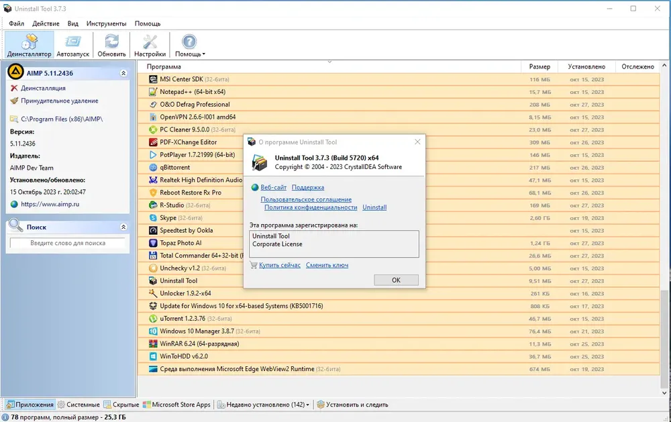Image resolution: width=671 pixels, height=422 pixels.
Task: Click Купить сейчас link
Action: click(x=279, y=266)
